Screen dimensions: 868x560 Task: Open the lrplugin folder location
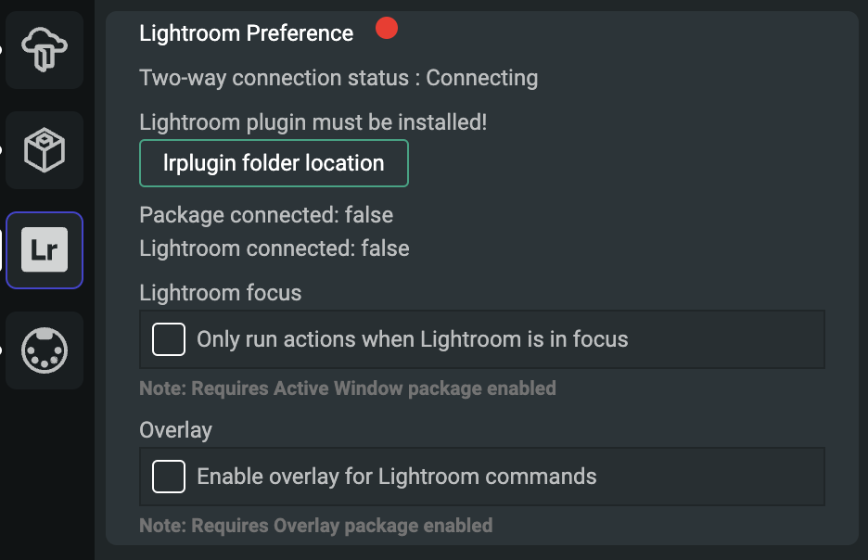[x=274, y=163]
